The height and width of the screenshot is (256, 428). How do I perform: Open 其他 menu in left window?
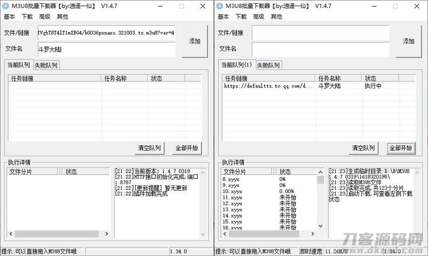[62, 17]
